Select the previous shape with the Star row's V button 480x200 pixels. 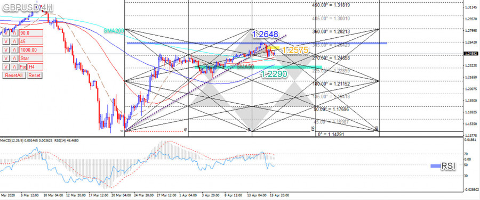tap(6, 59)
